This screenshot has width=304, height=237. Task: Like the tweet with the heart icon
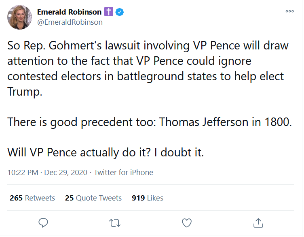(187, 223)
